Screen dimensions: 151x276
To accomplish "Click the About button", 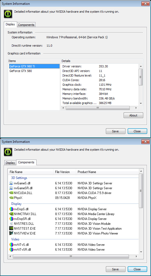I will point(133,115).
